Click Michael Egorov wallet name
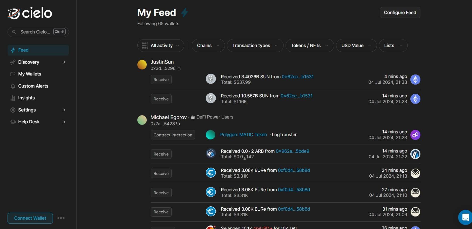The width and height of the screenshot is (472, 229). [169, 117]
